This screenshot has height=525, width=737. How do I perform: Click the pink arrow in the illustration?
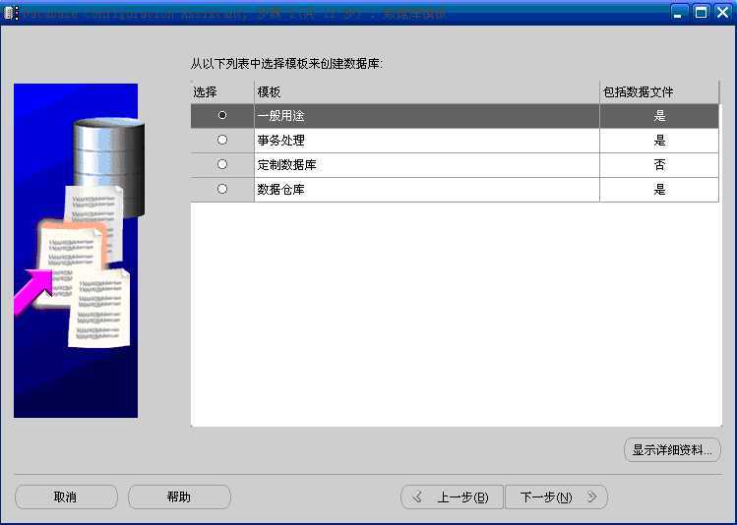point(32,290)
